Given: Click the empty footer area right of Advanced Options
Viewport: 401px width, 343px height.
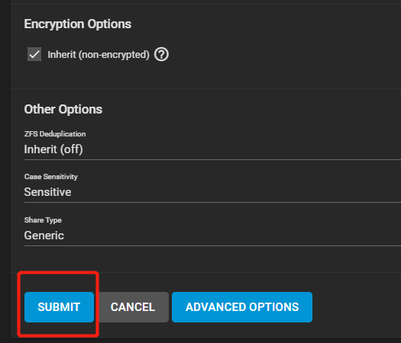Looking at the screenshot, I should [357, 307].
